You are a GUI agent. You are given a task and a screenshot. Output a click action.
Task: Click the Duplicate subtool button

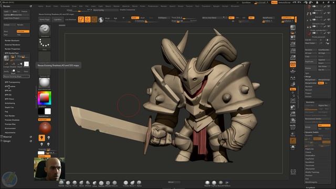click(310, 61)
